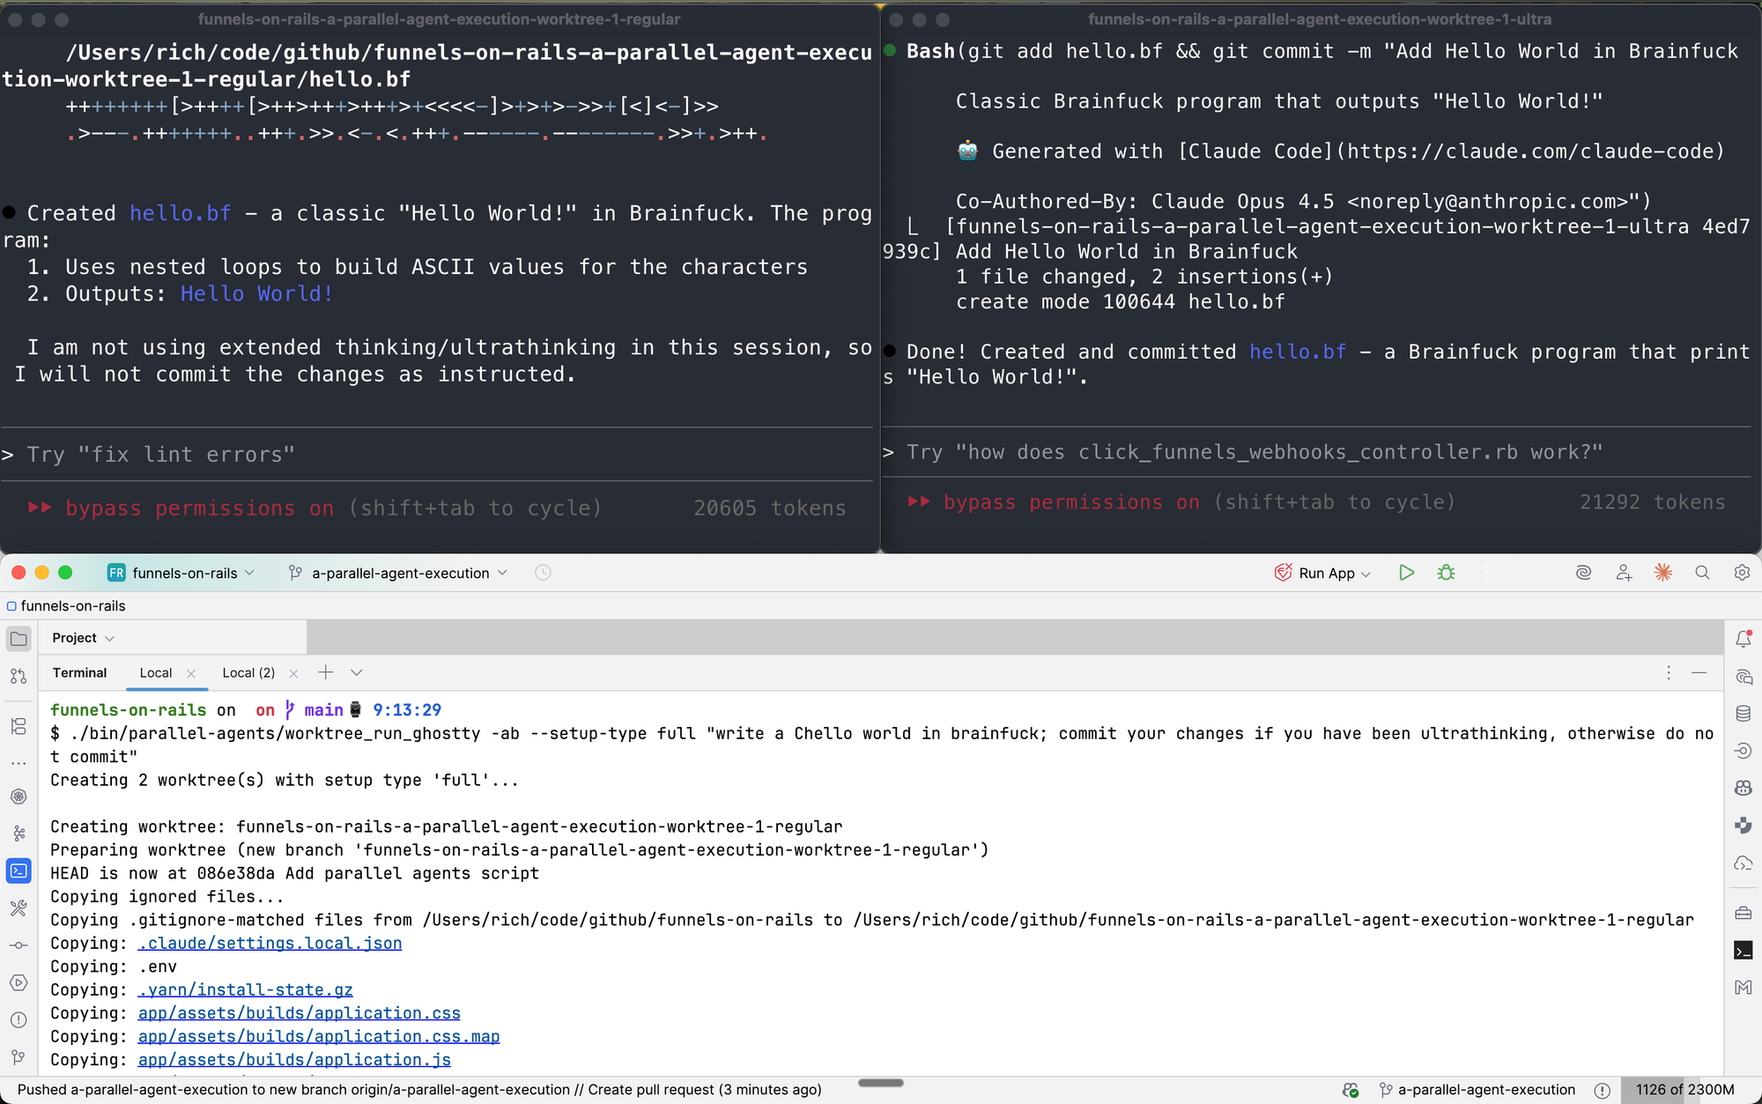Image resolution: width=1762 pixels, height=1104 pixels.
Task: Click the app/assets/builds/application.css link
Action: tap(299, 1013)
